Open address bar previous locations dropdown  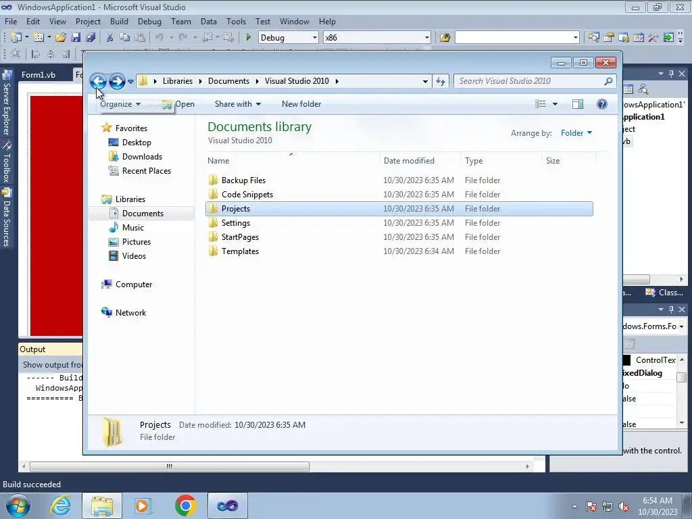pos(425,81)
